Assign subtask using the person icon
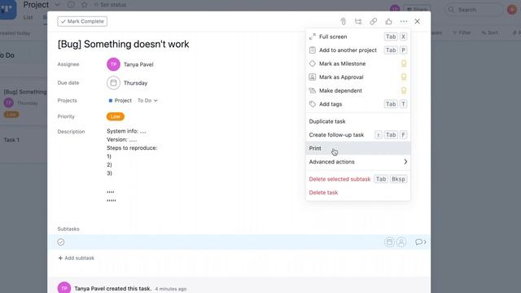The image size is (521, 293). 401,243
